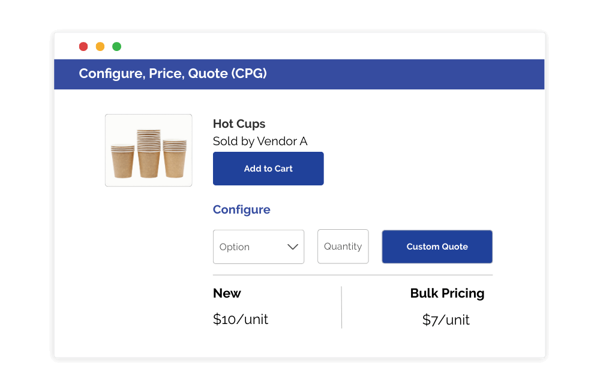This screenshot has height=390, width=600.
Task: Click the yellow minimize window dot
Action: (100, 47)
